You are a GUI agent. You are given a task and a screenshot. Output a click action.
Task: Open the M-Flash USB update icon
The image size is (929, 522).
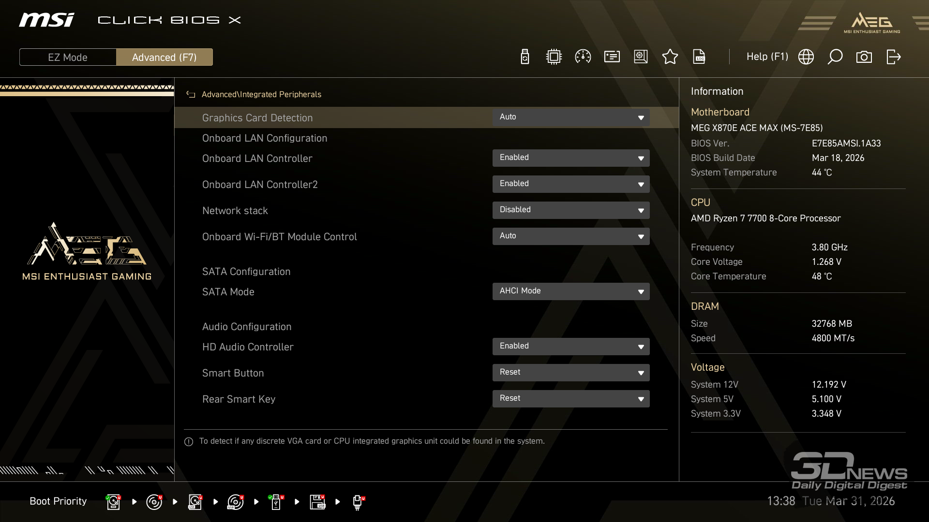pyautogui.click(x=524, y=57)
